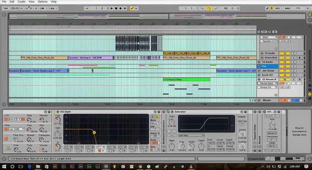Open the Saturator Soft Sine curve type menu
The height and width of the screenshot is (170, 312).
[191, 135]
